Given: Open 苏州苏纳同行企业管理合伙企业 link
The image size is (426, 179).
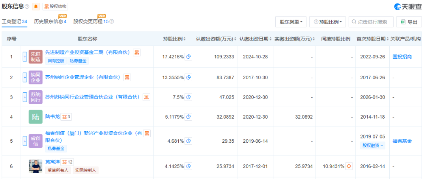Looking at the screenshot, I should point(92,97).
